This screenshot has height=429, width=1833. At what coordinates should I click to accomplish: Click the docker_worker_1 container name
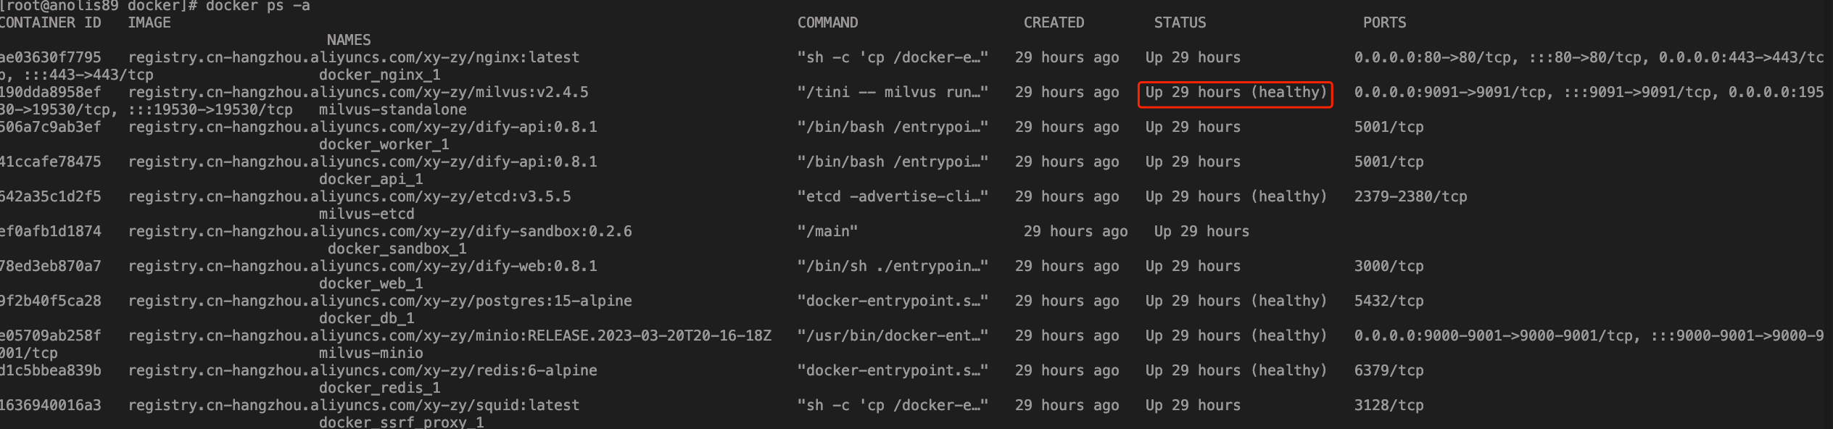[x=384, y=145]
